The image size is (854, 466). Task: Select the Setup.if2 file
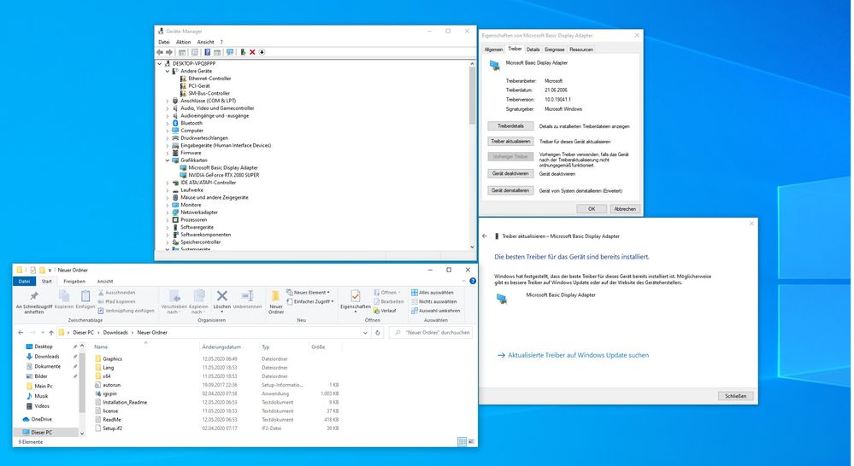(112, 428)
